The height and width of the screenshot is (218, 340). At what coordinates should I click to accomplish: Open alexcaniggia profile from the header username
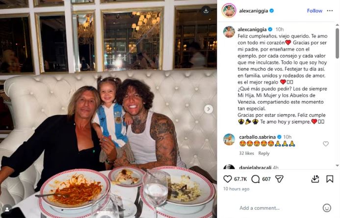pos(254,11)
